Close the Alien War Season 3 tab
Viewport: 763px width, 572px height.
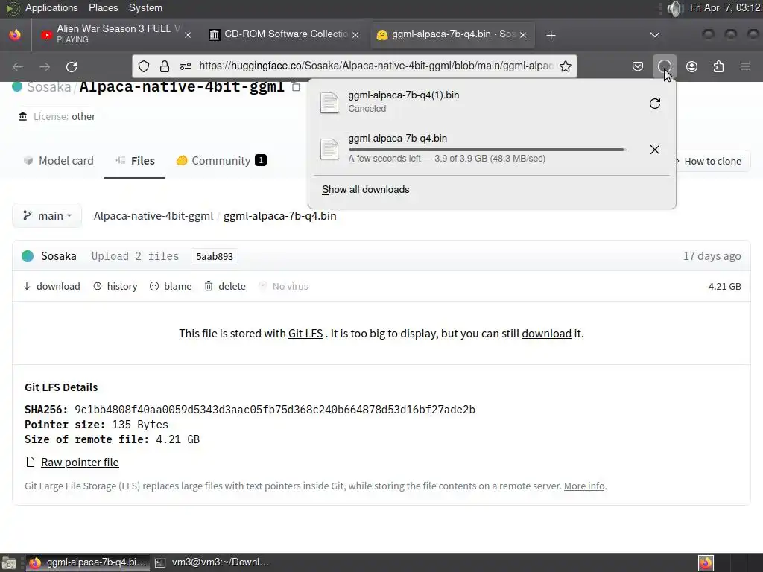[x=188, y=35]
